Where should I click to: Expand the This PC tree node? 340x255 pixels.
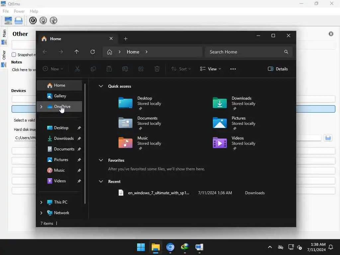click(41, 202)
